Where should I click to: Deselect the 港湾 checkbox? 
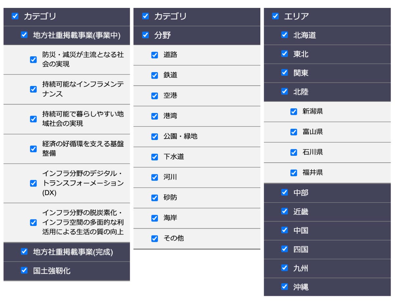[x=155, y=116]
